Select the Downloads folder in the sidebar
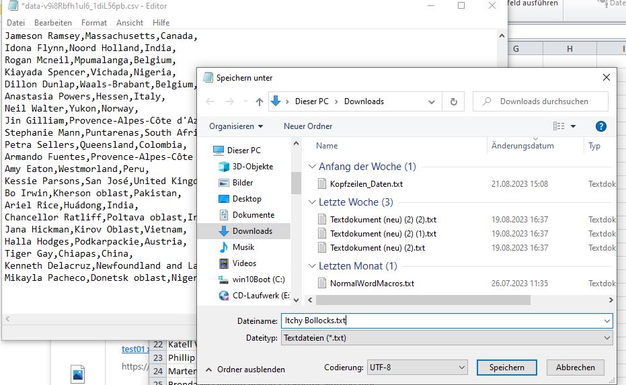 point(252,231)
